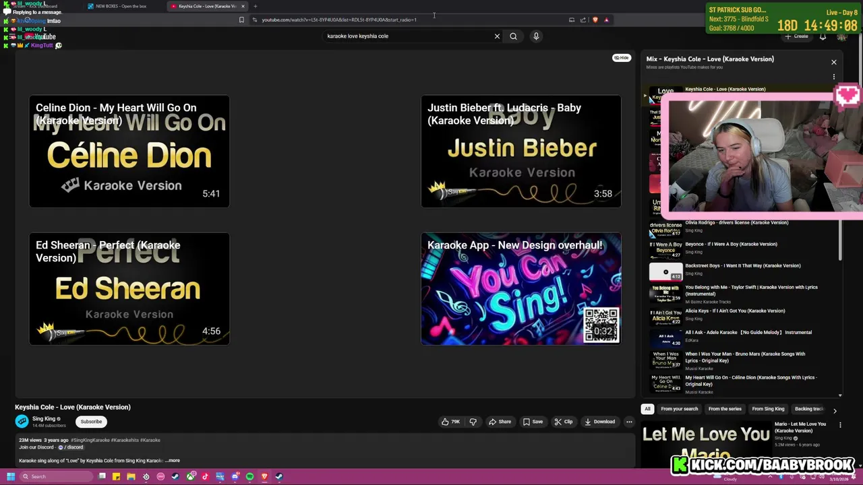Create a Clip with the scissors icon
This screenshot has width=863, height=485.
pyautogui.click(x=563, y=422)
